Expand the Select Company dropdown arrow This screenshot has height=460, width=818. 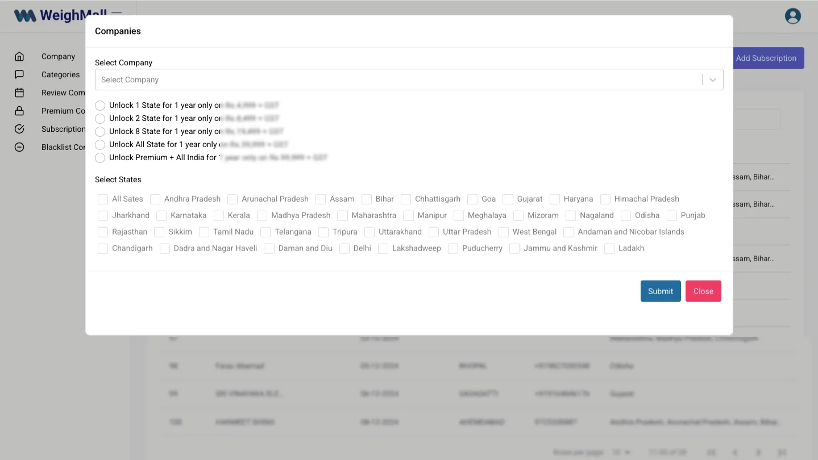tap(712, 80)
